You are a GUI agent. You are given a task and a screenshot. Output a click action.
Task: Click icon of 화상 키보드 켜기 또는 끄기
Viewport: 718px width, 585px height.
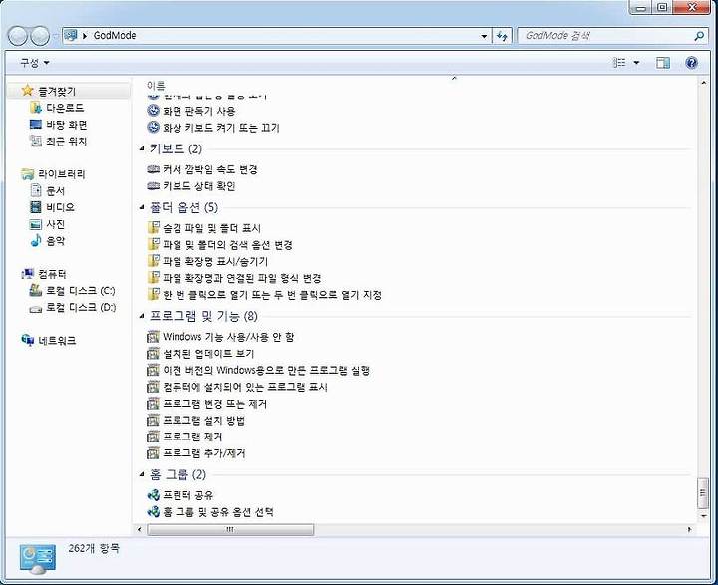pyautogui.click(x=153, y=127)
